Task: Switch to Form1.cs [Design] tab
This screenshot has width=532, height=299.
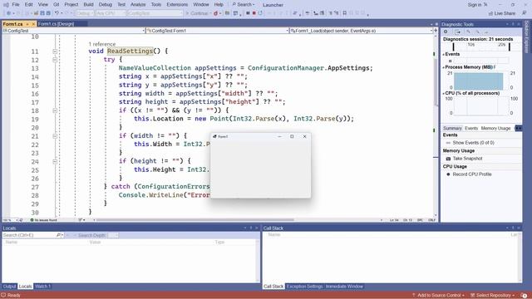Action: [56, 24]
